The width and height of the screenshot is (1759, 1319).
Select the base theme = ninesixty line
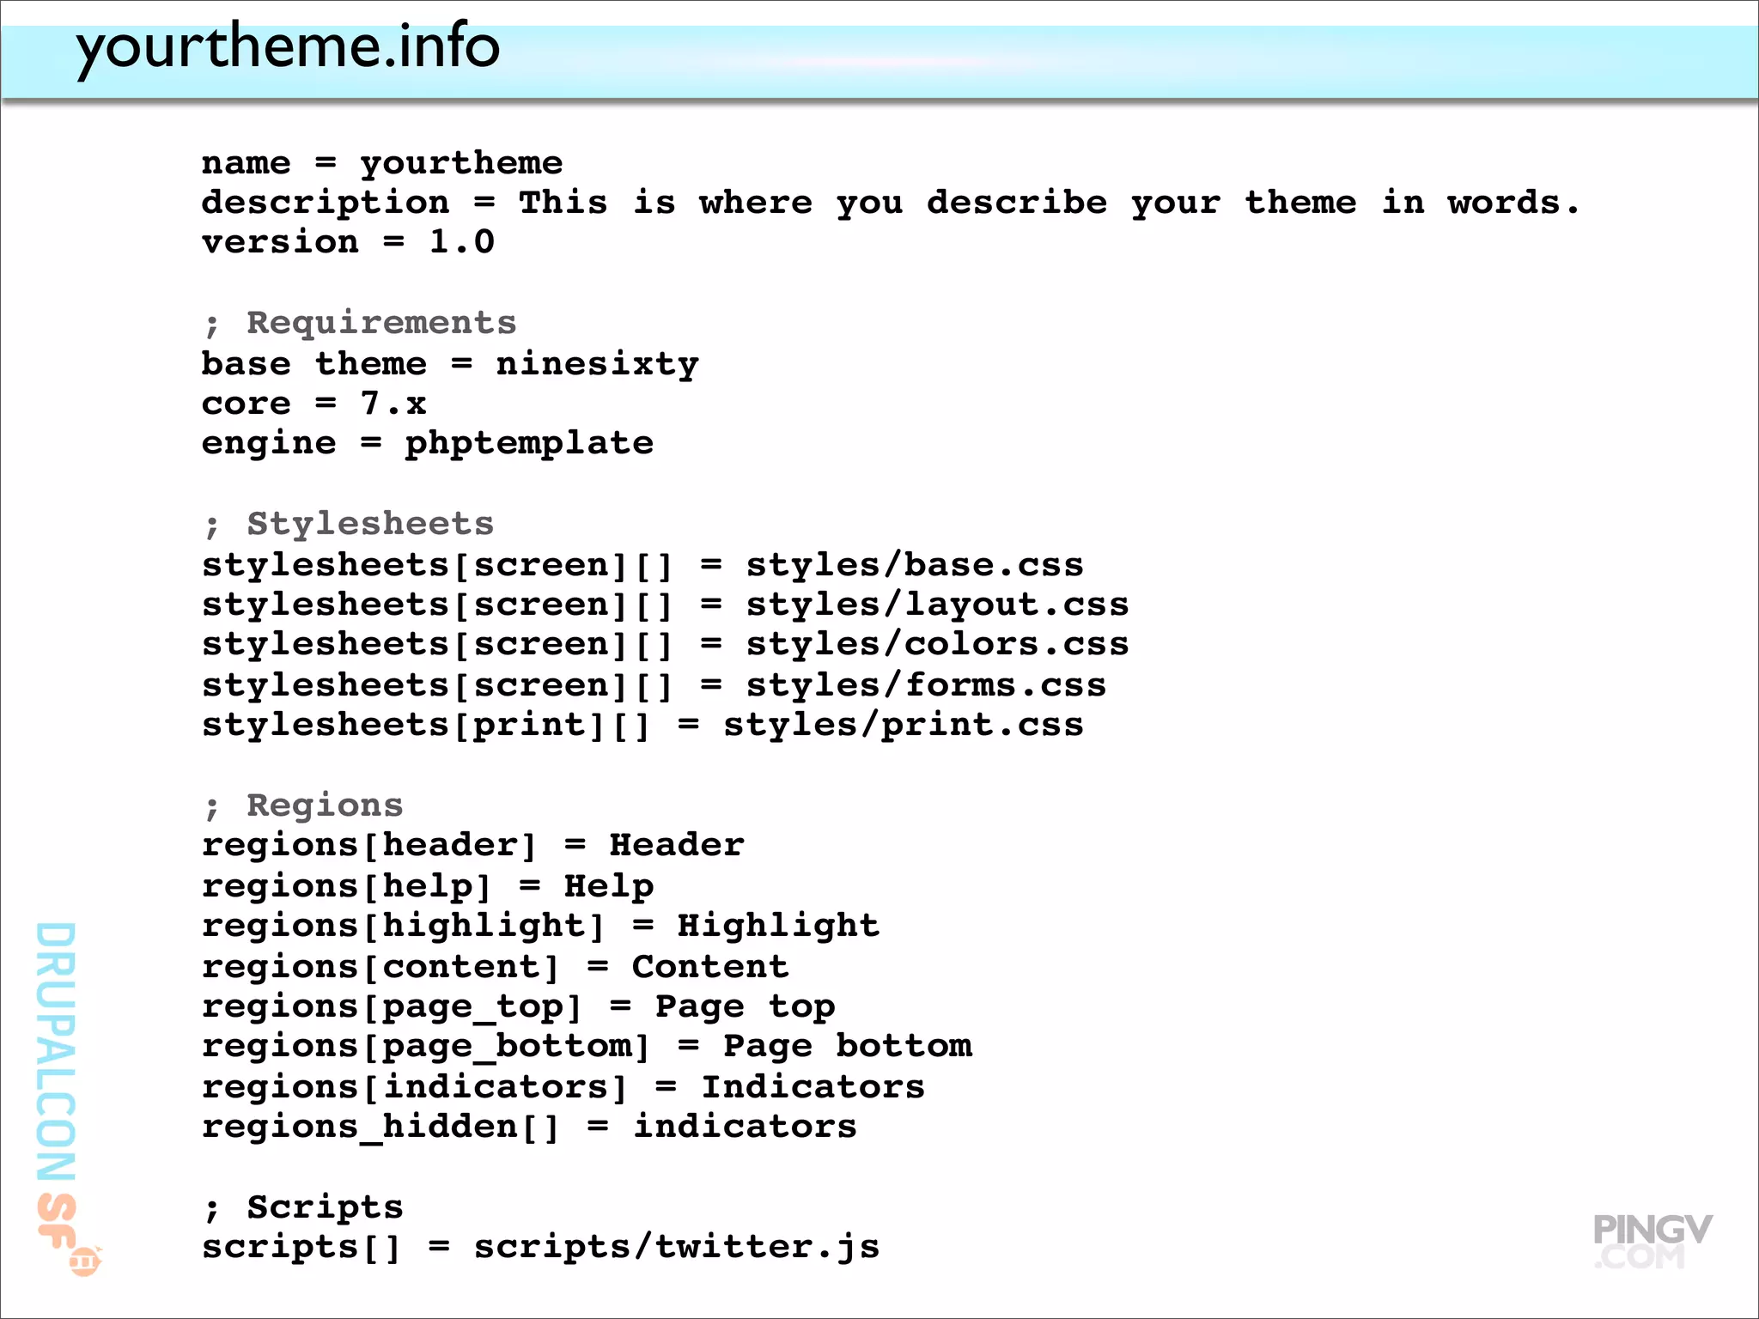(450, 365)
